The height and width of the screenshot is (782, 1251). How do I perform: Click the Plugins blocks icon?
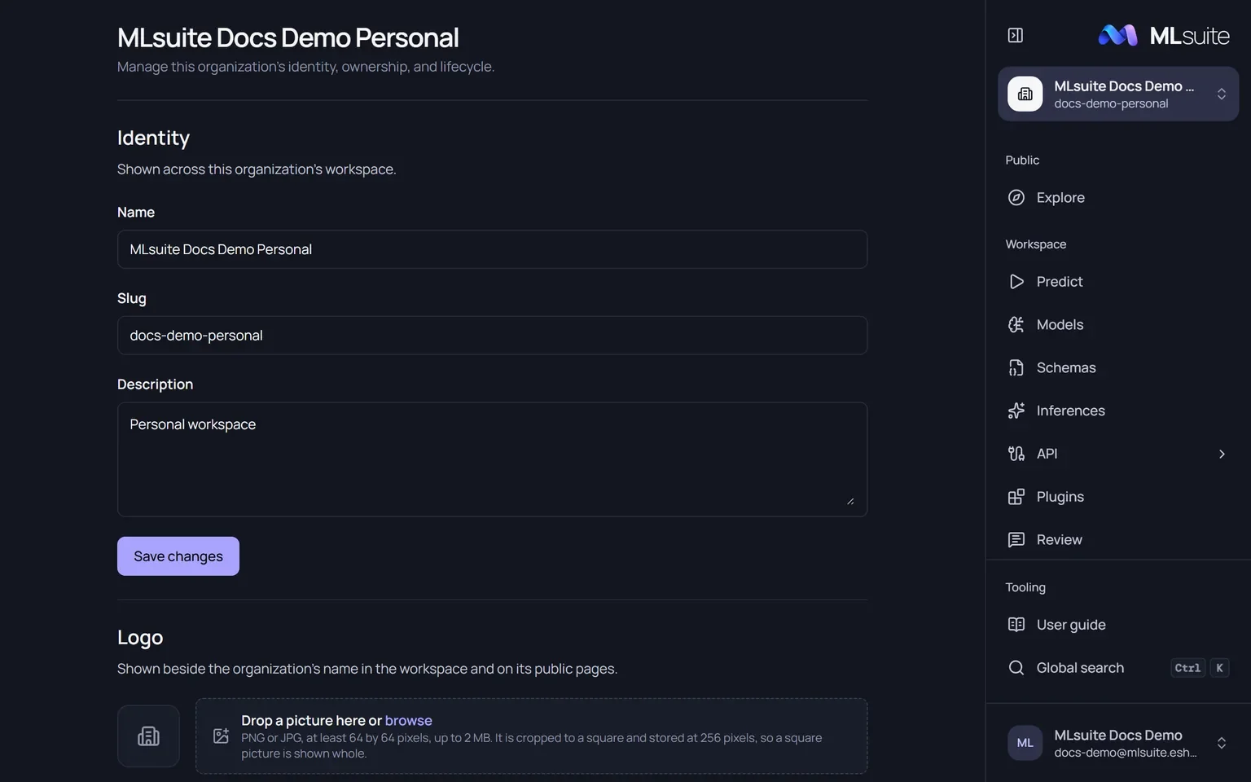(1016, 497)
